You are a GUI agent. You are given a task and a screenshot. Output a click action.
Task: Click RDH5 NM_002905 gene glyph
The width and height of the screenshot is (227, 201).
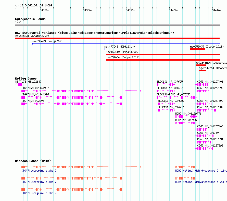pos(186,123)
